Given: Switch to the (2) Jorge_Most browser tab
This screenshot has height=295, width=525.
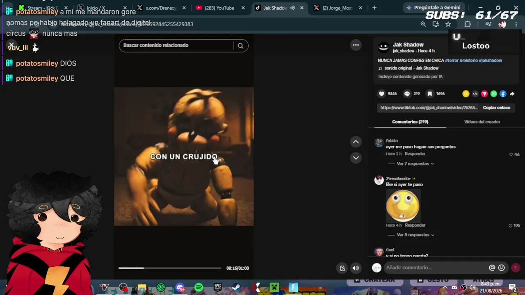Looking at the screenshot, I should (x=338, y=8).
